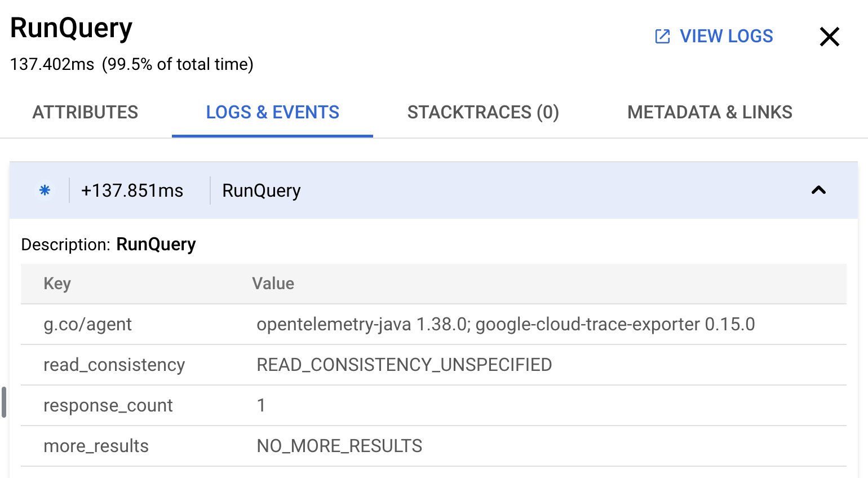Switch to the LOGS & EVENTS tab
Screen dimensions: 868x478
pyautogui.click(x=272, y=112)
